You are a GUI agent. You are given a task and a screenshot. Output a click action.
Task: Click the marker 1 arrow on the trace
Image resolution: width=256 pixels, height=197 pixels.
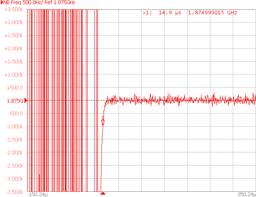103,122
